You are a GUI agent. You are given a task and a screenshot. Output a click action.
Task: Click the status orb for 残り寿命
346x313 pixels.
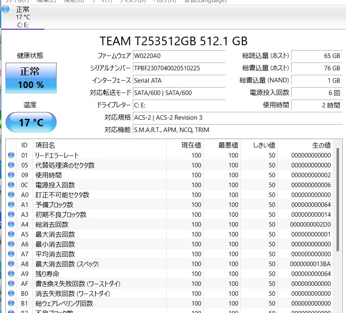pos(11,274)
